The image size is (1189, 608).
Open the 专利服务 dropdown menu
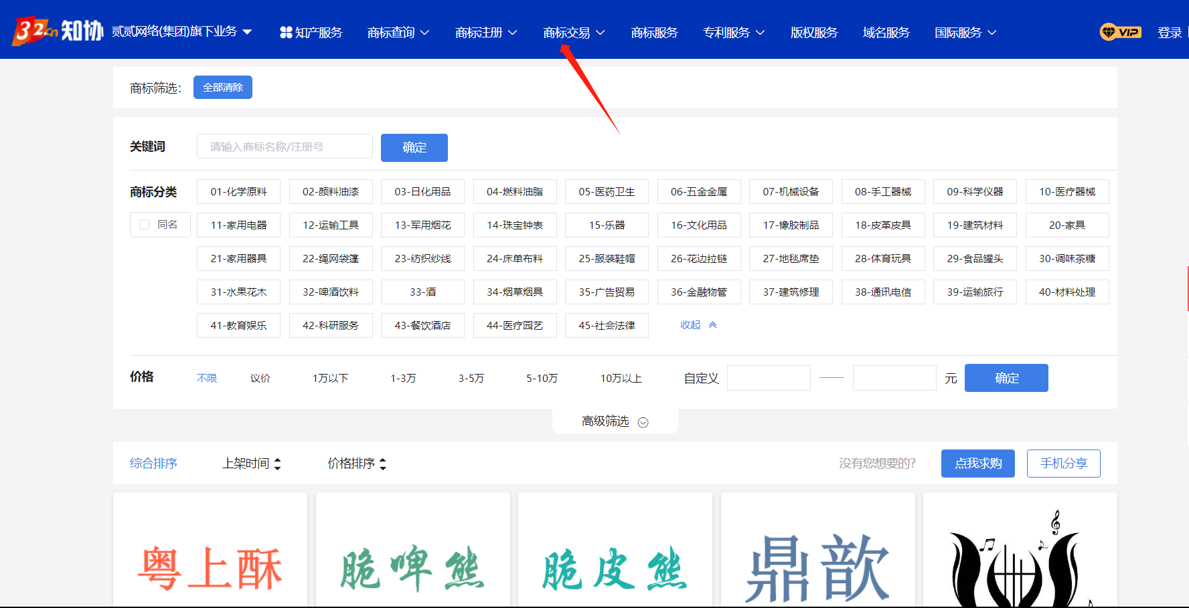click(734, 32)
